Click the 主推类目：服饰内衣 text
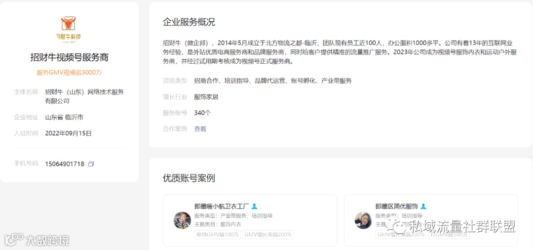The image size is (533, 250). click(218, 224)
